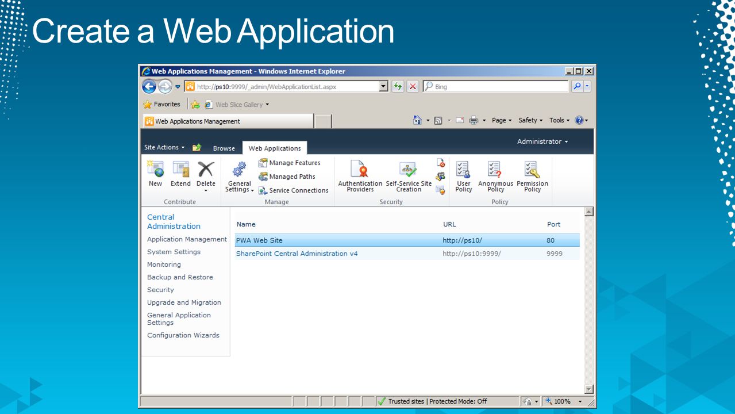Open search provider dropdown arrow
735x414 pixels.
587,86
